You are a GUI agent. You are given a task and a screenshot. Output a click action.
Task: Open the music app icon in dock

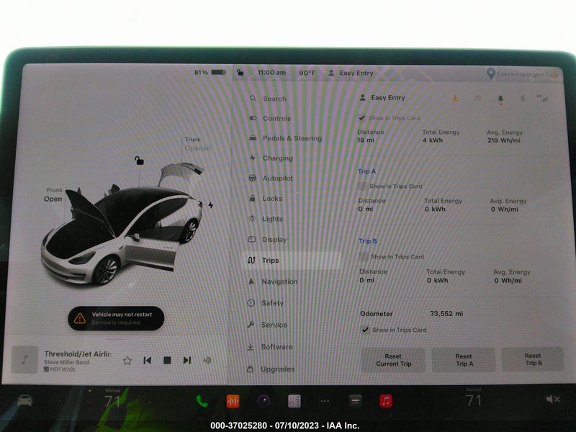[386, 401]
